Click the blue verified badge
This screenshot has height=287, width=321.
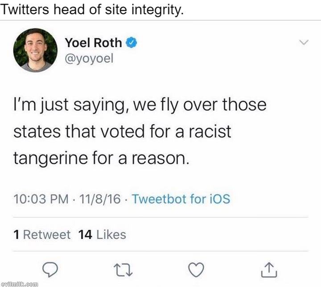click(131, 43)
